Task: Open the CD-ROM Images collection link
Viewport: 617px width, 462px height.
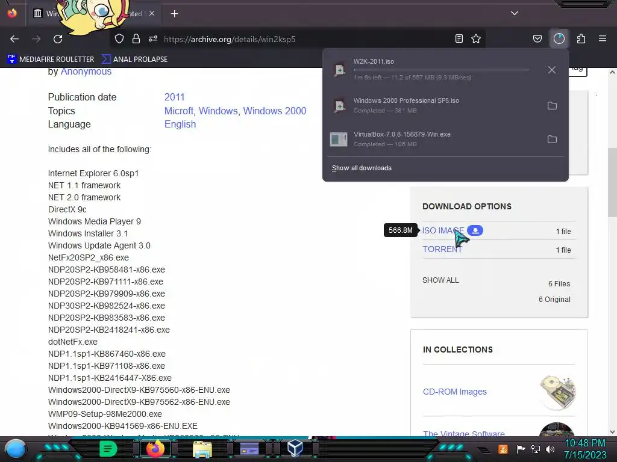Action: coord(455,392)
